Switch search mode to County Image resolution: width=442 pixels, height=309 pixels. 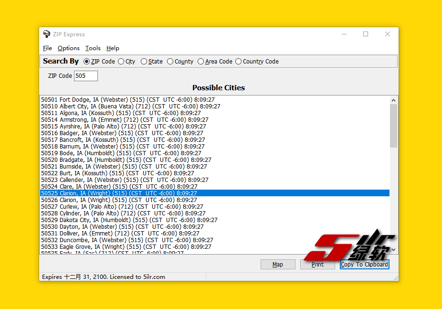[x=170, y=62]
